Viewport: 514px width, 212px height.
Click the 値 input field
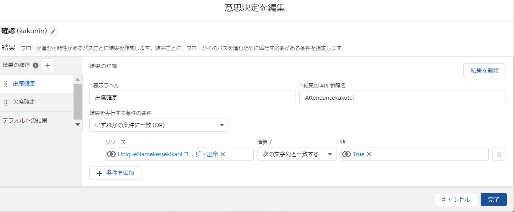click(x=414, y=154)
